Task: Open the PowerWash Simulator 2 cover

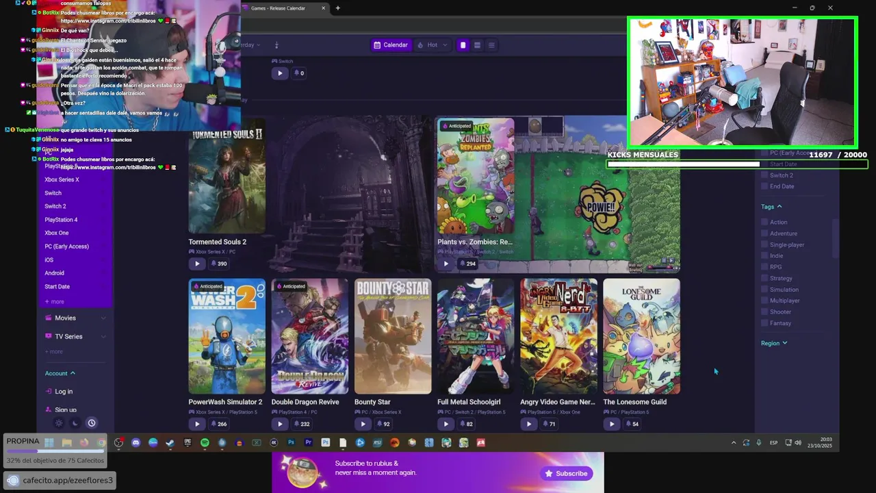Action: tap(227, 336)
